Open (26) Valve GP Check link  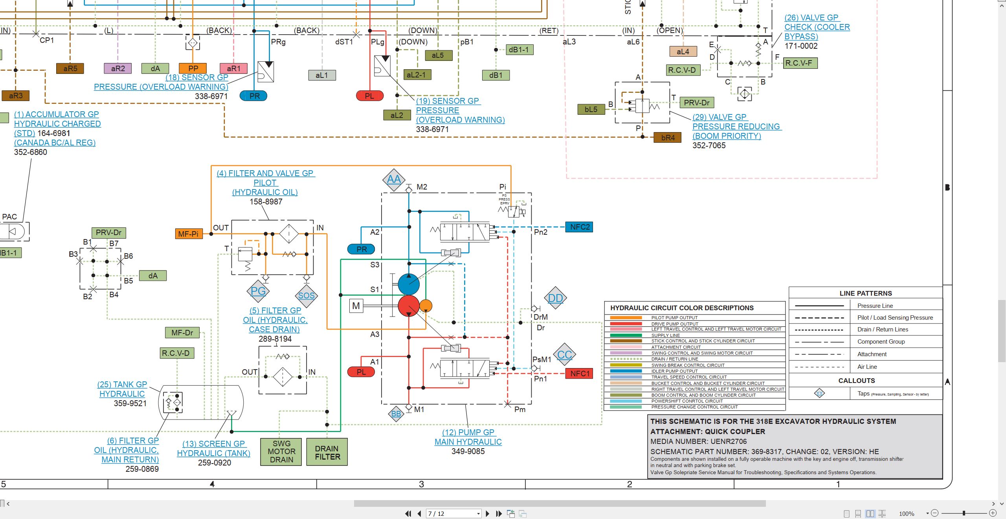tap(817, 27)
